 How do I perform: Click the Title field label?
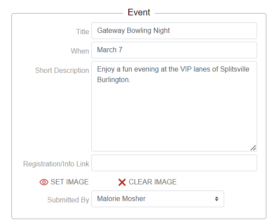(x=83, y=32)
